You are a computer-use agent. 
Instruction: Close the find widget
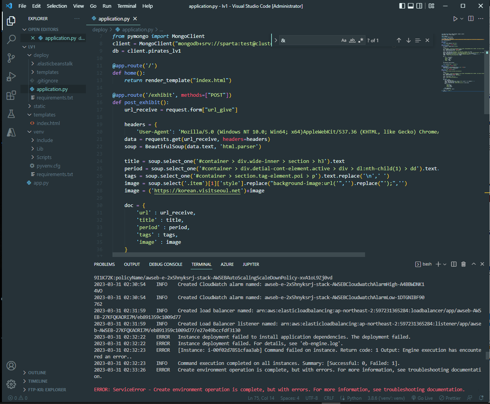pyautogui.click(x=427, y=40)
